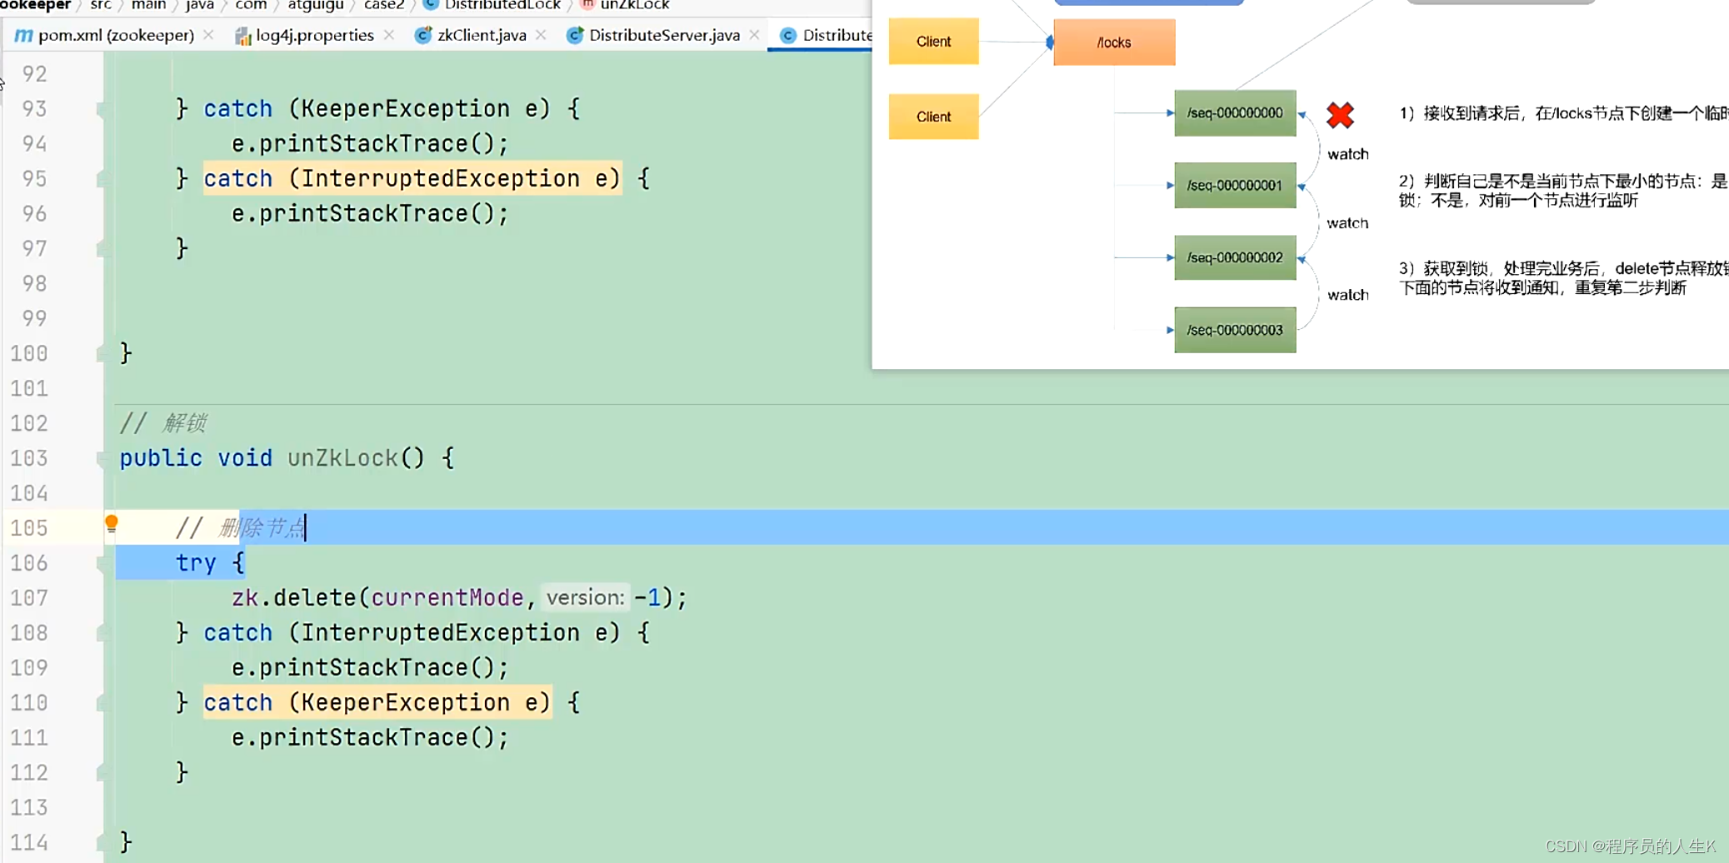Click the highlighted catch (KeeperException e) on line 110
Viewport: 1729px width, 863px height.
pos(377,703)
